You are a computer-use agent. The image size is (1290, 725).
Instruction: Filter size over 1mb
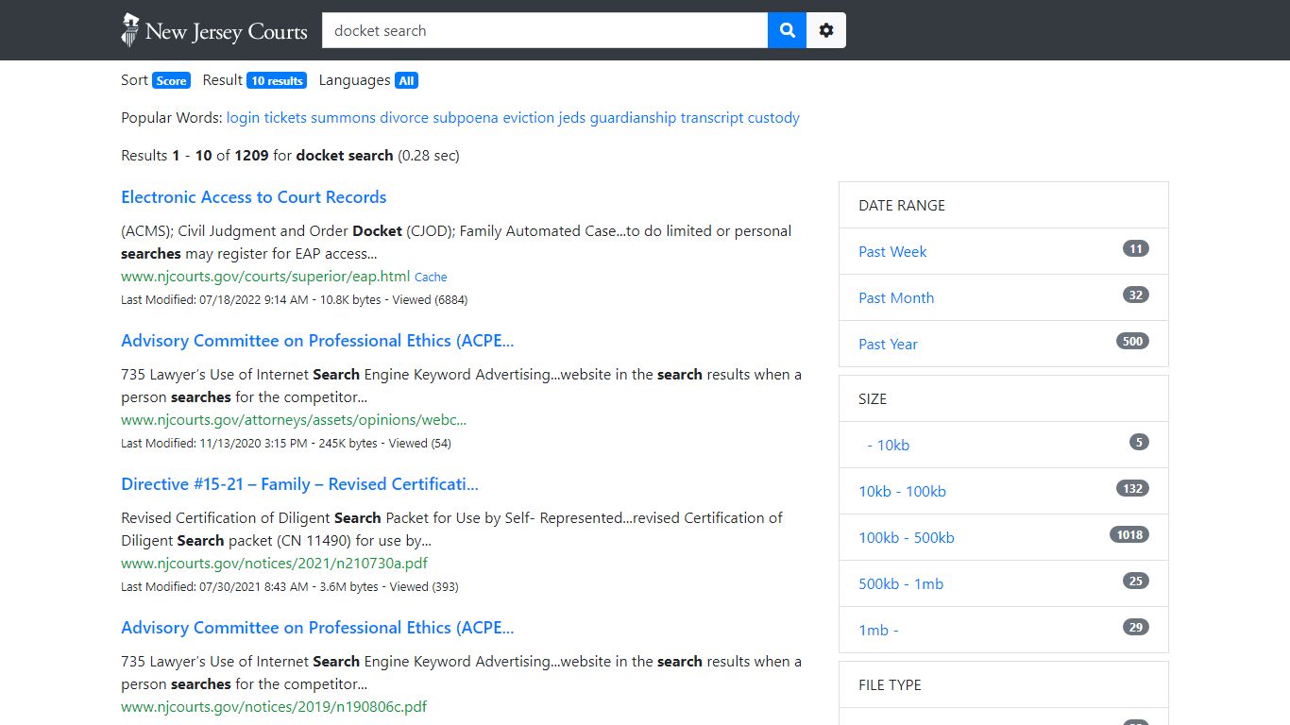click(x=878, y=630)
